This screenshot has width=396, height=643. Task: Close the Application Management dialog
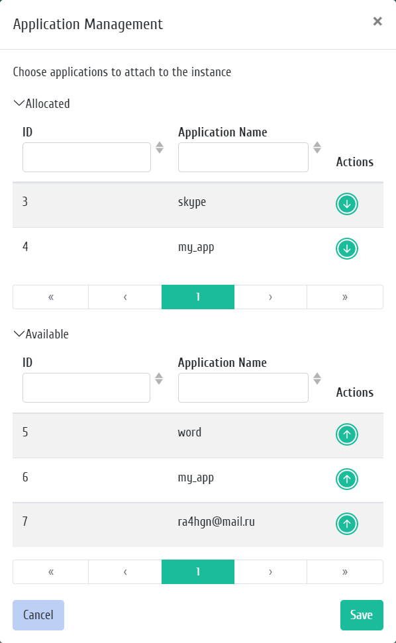coord(377,21)
